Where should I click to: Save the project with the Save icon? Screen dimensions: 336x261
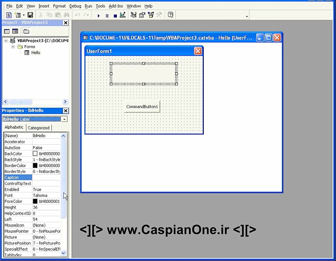click(x=30, y=15)
